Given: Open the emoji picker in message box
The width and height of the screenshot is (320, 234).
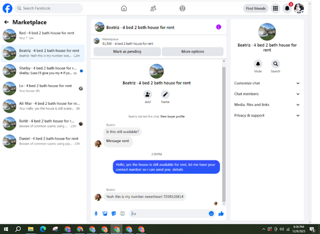Looking at the screenshot, I should click(x=211, y=214).
